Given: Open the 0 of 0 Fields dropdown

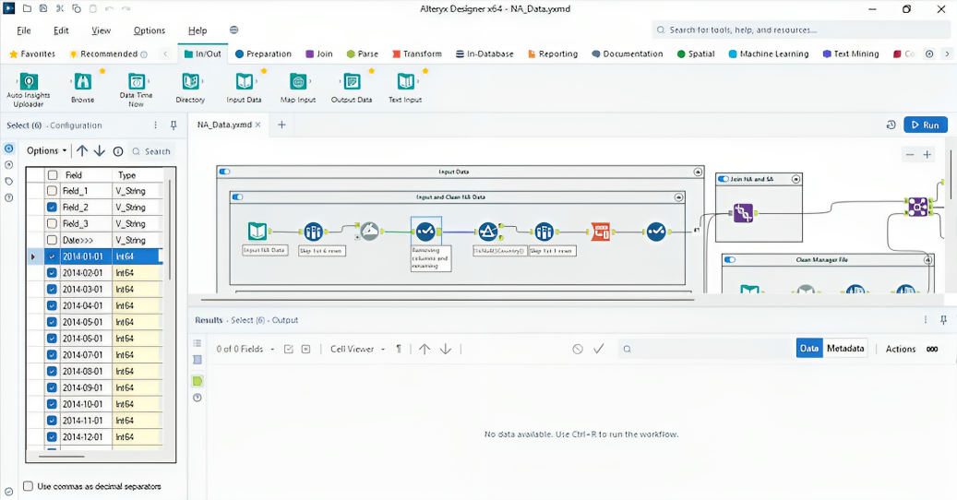Looking at the screenshot, I should point(245,349).
